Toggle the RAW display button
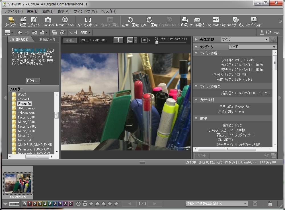285x210 pixels. [69, 40]
